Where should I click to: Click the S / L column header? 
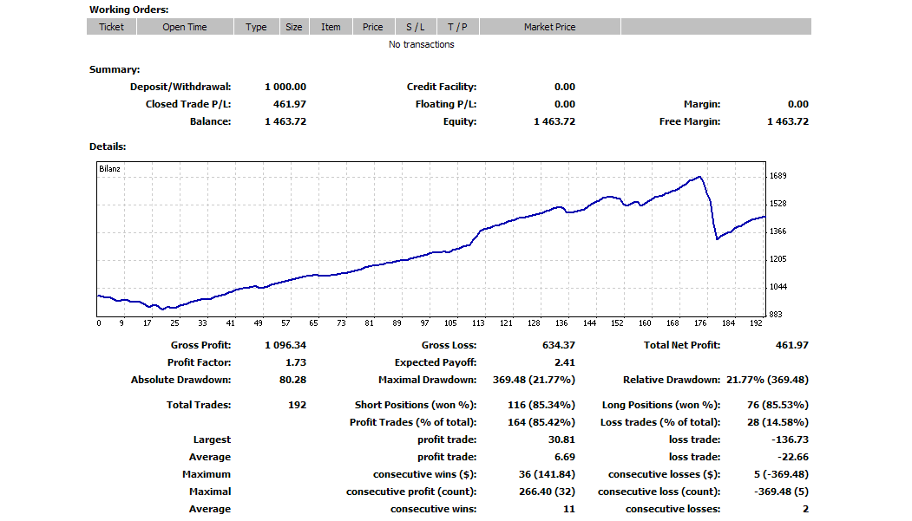point(416,27)
